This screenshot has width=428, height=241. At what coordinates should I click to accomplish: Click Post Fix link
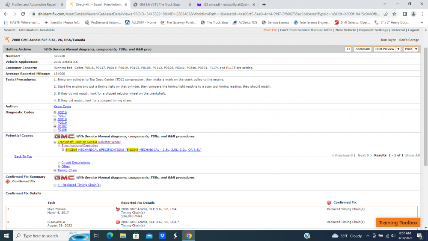point(270,30)
